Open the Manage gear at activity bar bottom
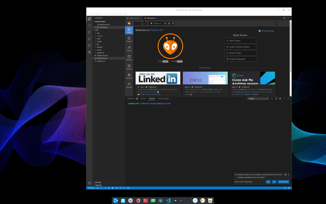326x204 pixels. click(89, 183)
